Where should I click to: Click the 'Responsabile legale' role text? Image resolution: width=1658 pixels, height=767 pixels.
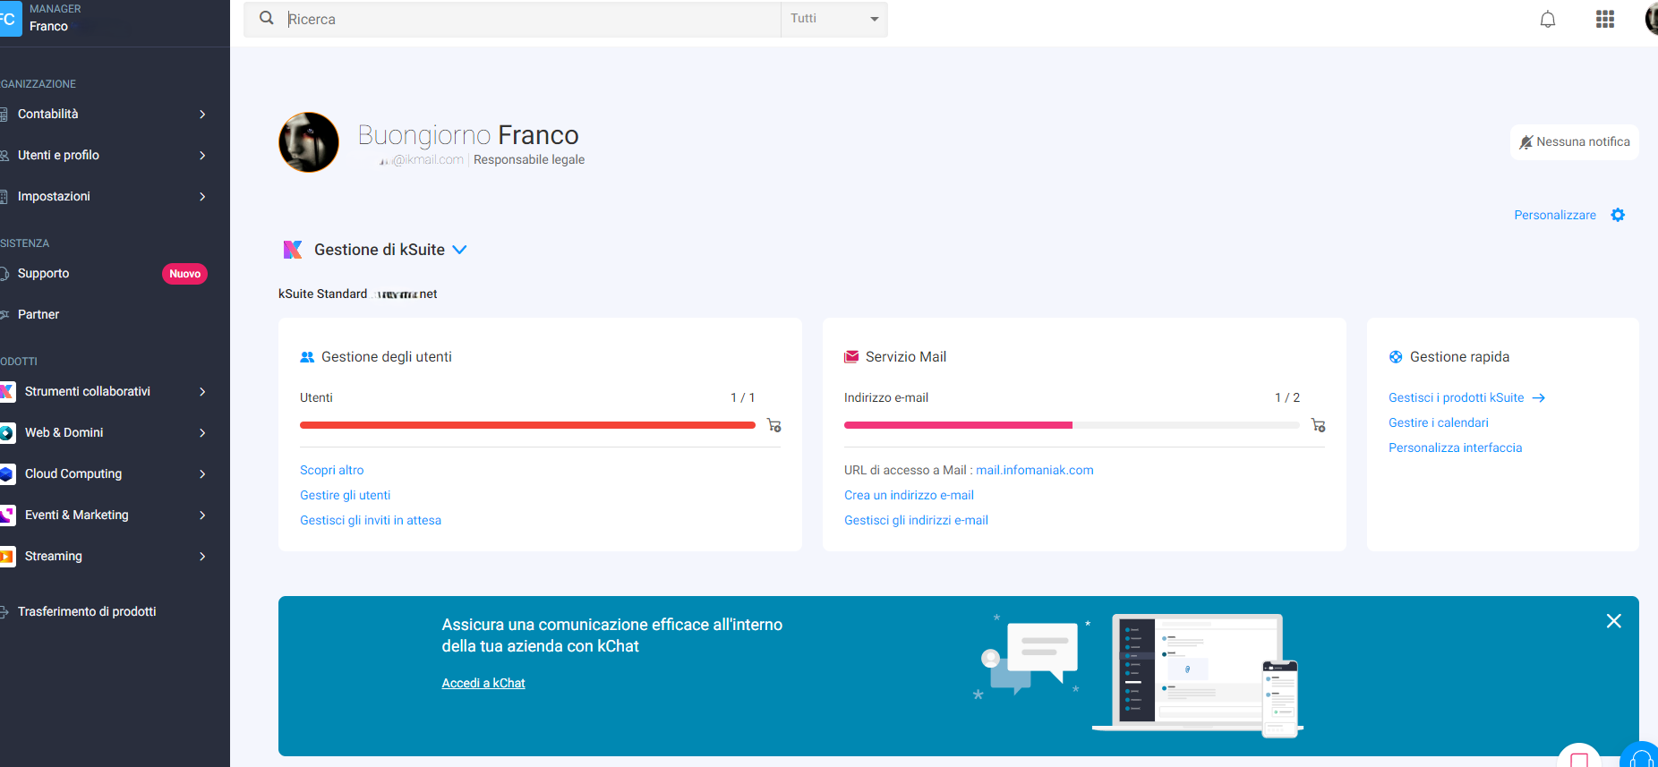[x=529, y=159]
